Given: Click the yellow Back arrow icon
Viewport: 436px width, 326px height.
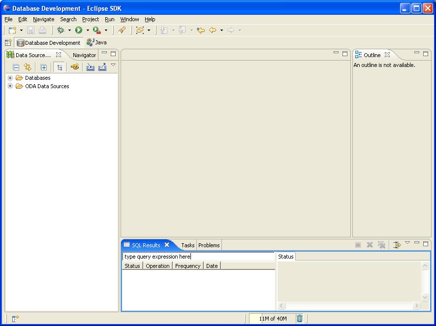Looking at the screenshot, I should pyautogui.click(x=213, y=30).
